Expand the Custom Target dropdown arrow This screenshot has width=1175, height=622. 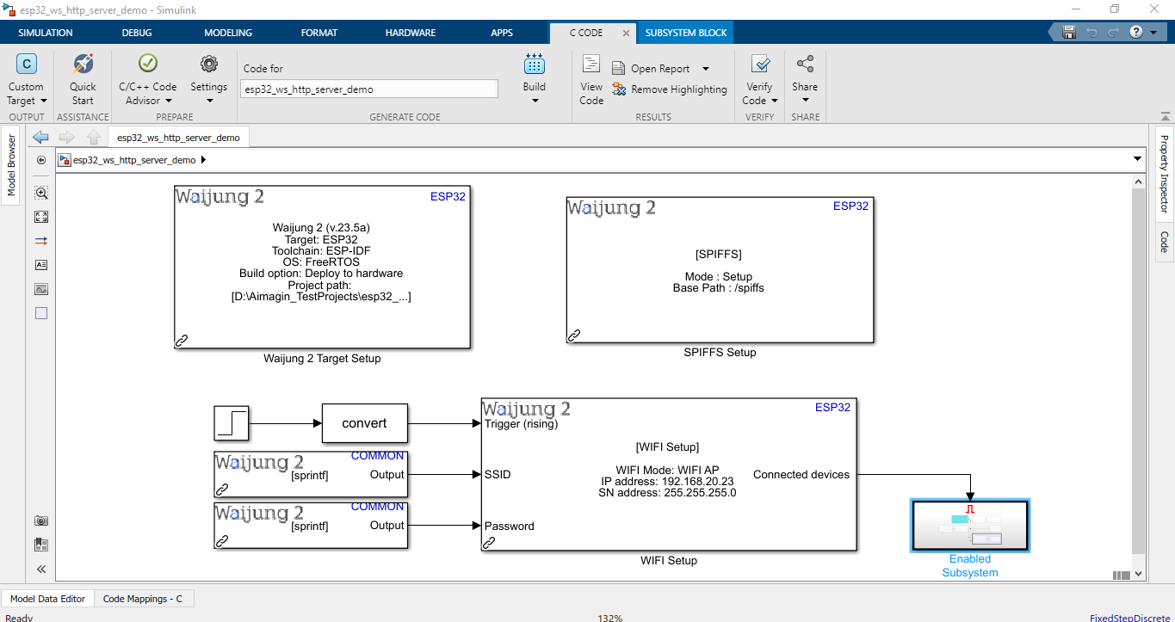click(x=44, y=102)
